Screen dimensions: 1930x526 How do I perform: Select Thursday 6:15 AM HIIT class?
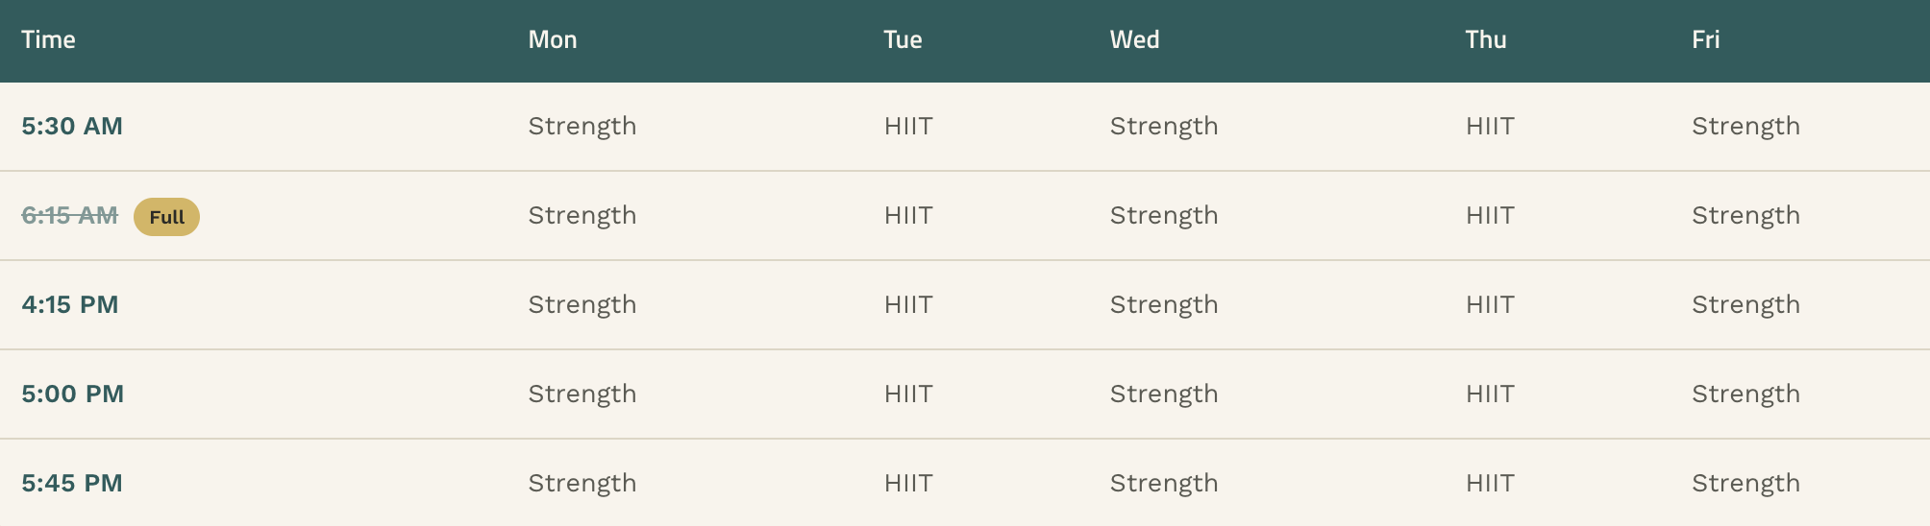point(1490,216)
